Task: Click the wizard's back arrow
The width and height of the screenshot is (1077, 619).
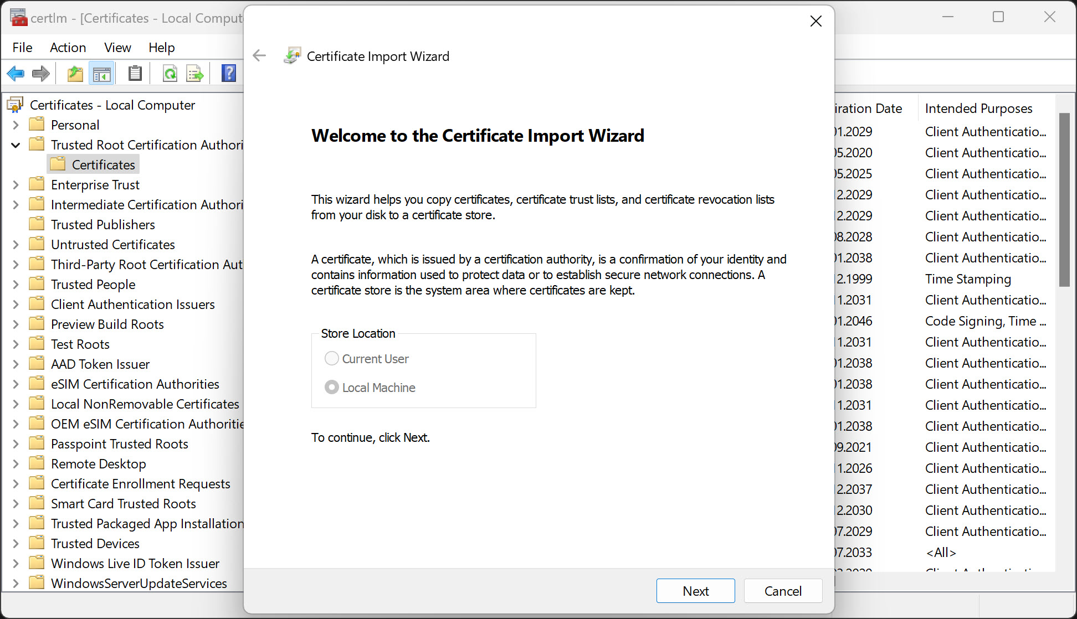Action: point(259,55)
